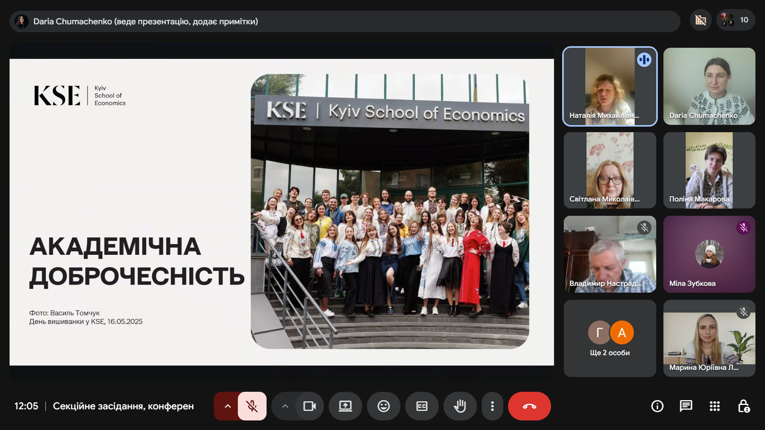Click meeting title 'Секційне засідання, конферен'
The image size is (765, 430).
tap(123, 406)
